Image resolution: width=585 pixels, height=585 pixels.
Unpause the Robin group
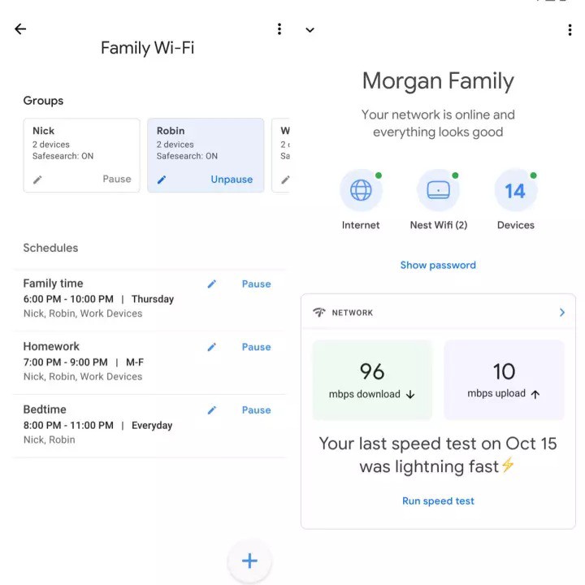coord(232,180)
